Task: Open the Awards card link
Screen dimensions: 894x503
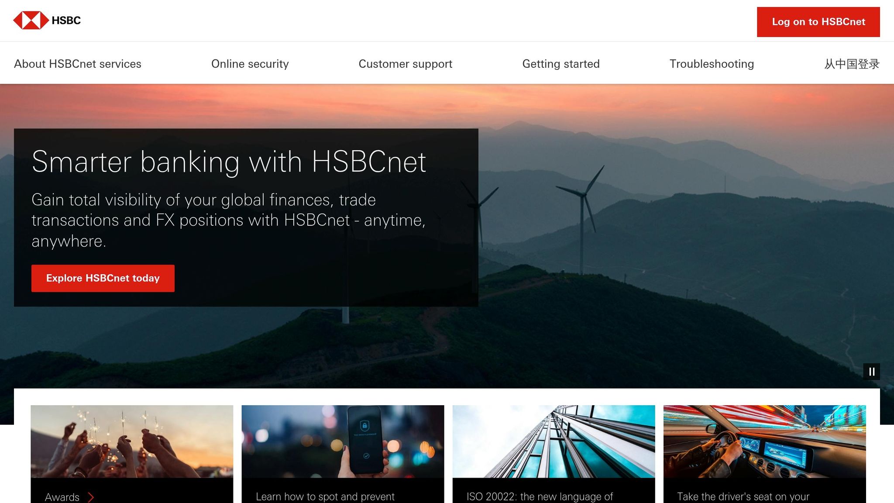Action: [62, 497]
